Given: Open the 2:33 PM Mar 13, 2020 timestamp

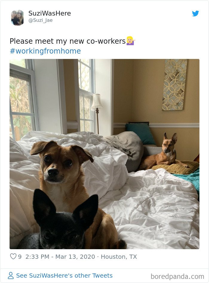Looking at the screenshot, I should [60, 257].
